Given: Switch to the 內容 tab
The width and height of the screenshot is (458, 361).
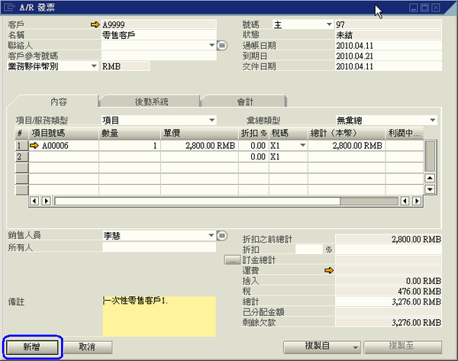Looking at the screenshot, I should click(59, 102).
